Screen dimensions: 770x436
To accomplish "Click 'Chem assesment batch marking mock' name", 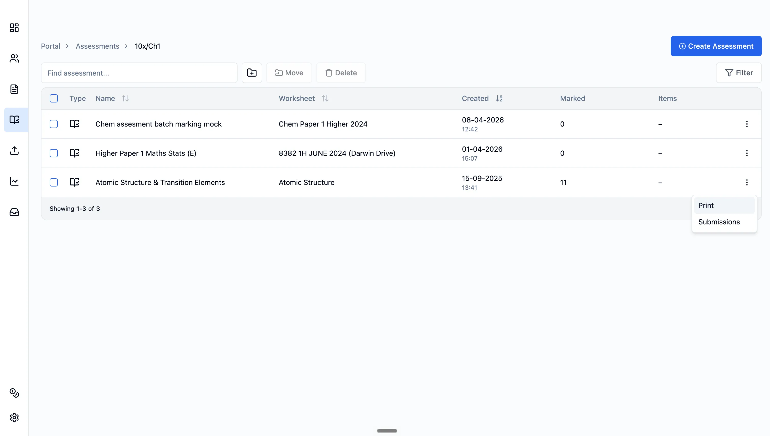I will (158, 124).
